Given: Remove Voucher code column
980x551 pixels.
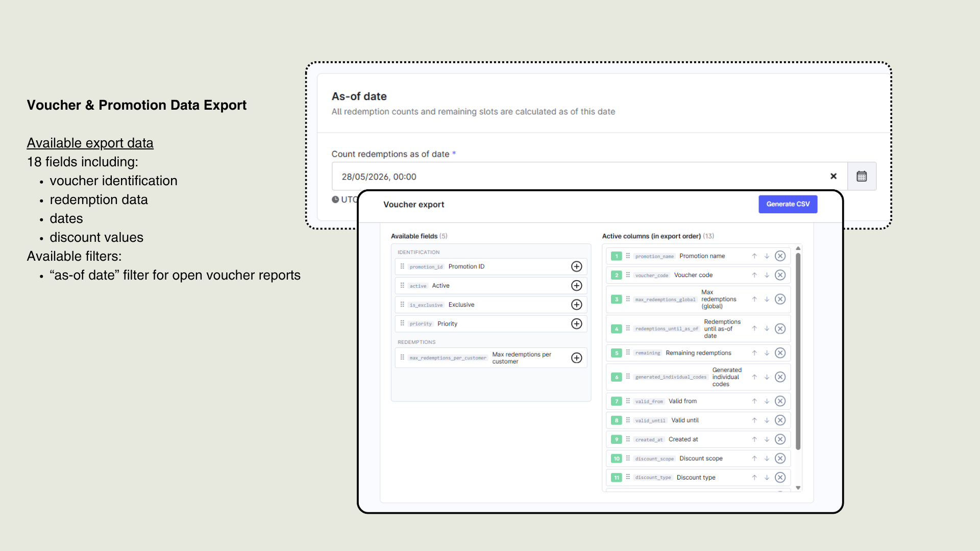Looking at the screenshot, I should tap(780, 275).
